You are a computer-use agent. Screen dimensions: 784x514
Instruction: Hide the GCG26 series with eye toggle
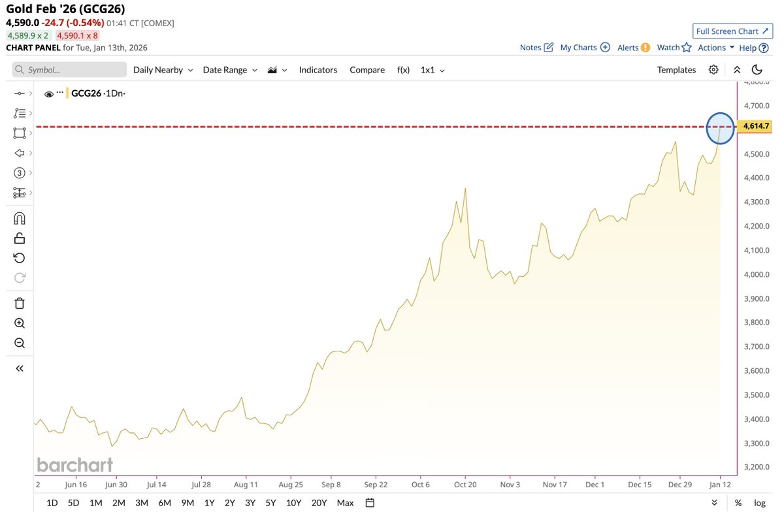(49, 93)
